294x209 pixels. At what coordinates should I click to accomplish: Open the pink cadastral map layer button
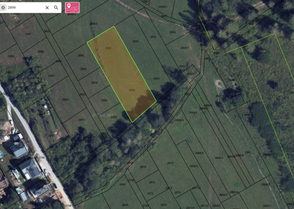[x=73, y=7]
